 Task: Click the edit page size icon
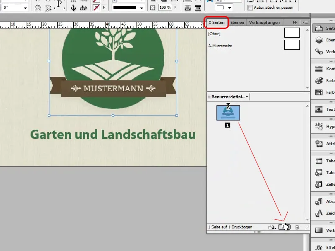[x=272, y=227]
